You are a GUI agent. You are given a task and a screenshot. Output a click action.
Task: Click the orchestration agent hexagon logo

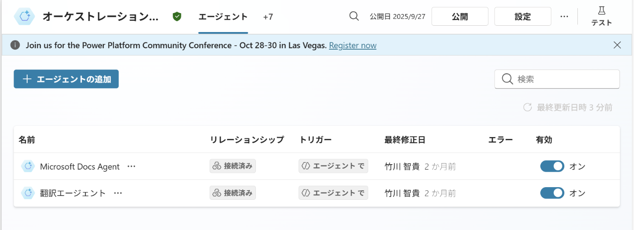tap(25, 17)
